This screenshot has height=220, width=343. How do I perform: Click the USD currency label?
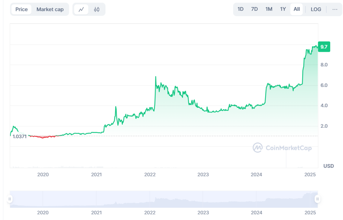[328, 166]
